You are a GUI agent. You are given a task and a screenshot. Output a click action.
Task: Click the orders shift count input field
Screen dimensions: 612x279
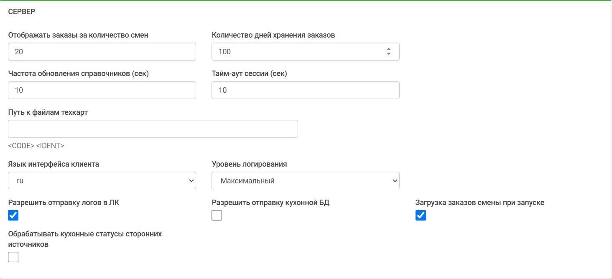click(x=102, y=52)
